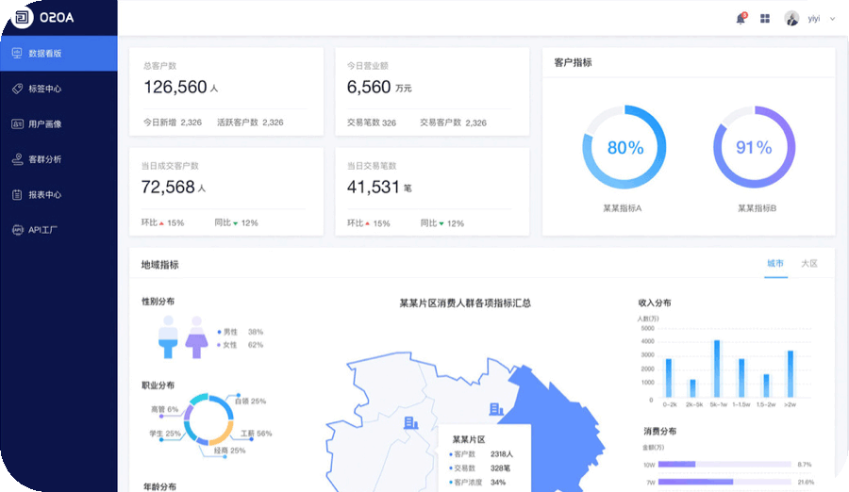This screenshot has height=492, width=849.
Task: Click the 数据看板 dashboard sidebar icon
Action: point(17,54)
